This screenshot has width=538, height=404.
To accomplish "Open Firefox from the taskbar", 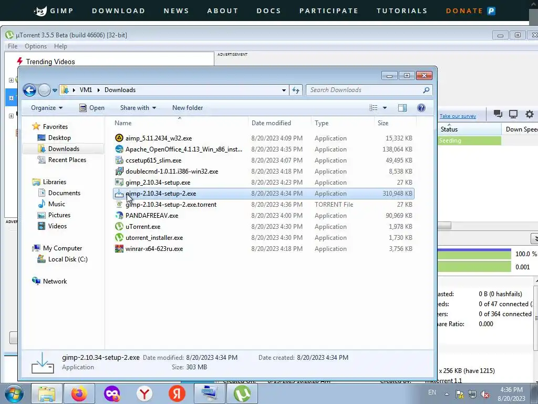I will [x=79, y=393].
